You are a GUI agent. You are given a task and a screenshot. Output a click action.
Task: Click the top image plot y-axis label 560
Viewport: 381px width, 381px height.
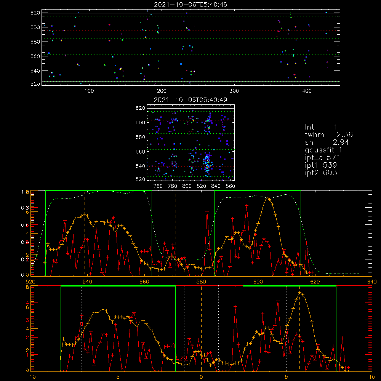[x=35, y=56]
